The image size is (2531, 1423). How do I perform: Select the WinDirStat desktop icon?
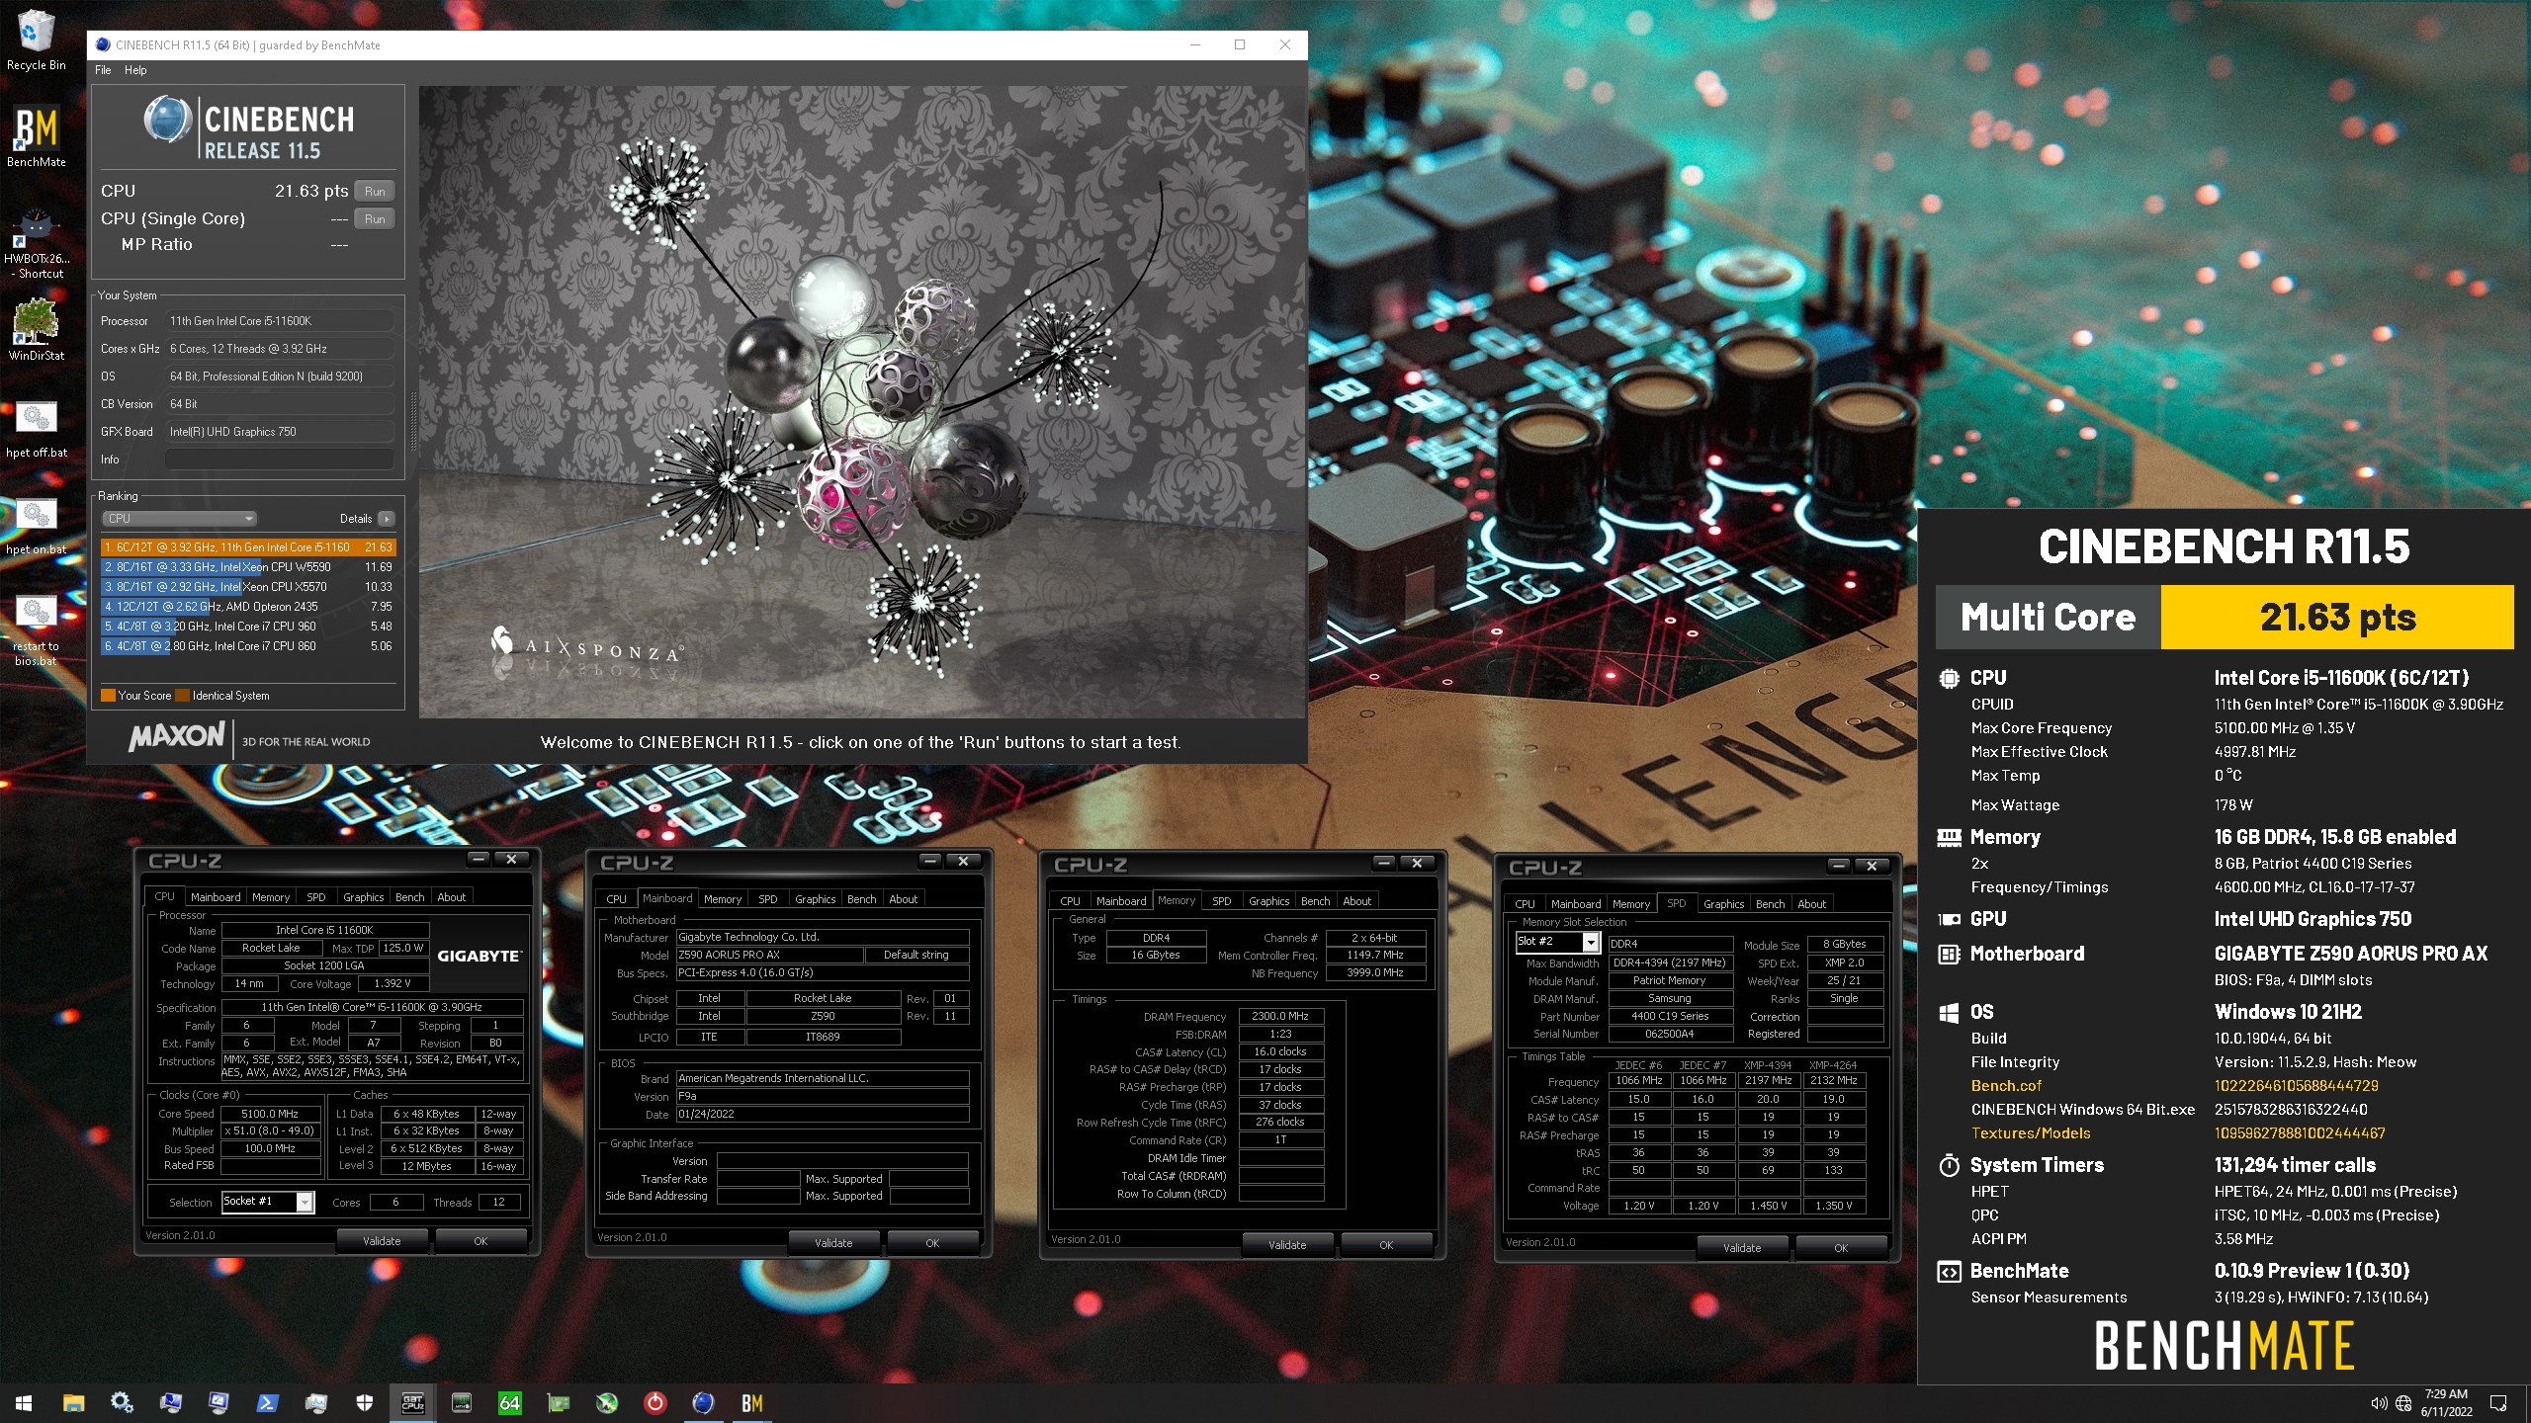[36, 330]
